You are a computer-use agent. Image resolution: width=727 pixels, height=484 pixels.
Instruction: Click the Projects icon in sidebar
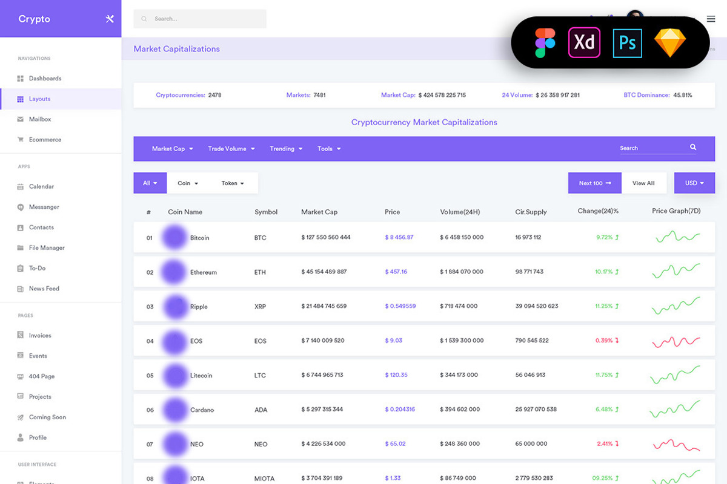(x=20, y=397)
